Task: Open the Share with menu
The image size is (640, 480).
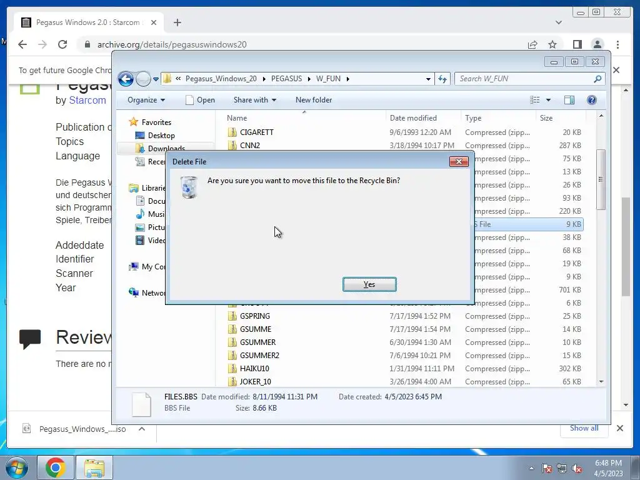Action: pos(255,100)
